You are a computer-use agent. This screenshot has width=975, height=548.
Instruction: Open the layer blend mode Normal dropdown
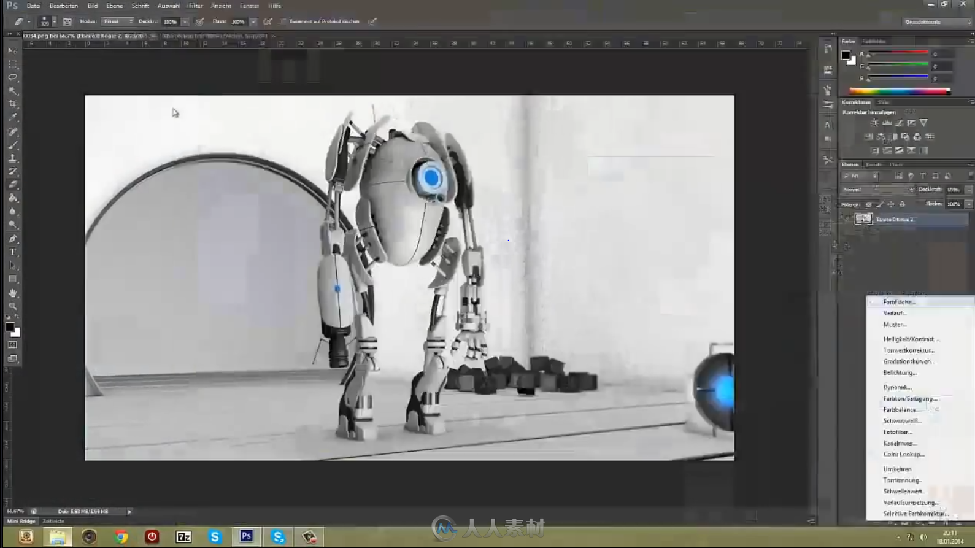[x=878, y=190]
